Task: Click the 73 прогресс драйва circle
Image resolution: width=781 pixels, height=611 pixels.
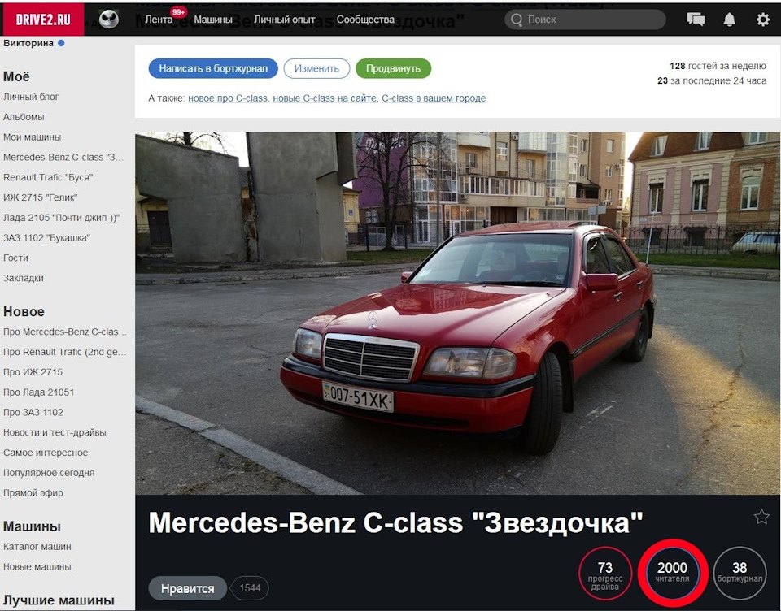Action: tap(605, 573)
